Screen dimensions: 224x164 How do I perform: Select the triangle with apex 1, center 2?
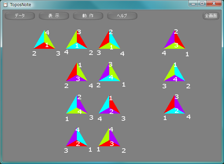pyautogui.click(x=109, y=104)
